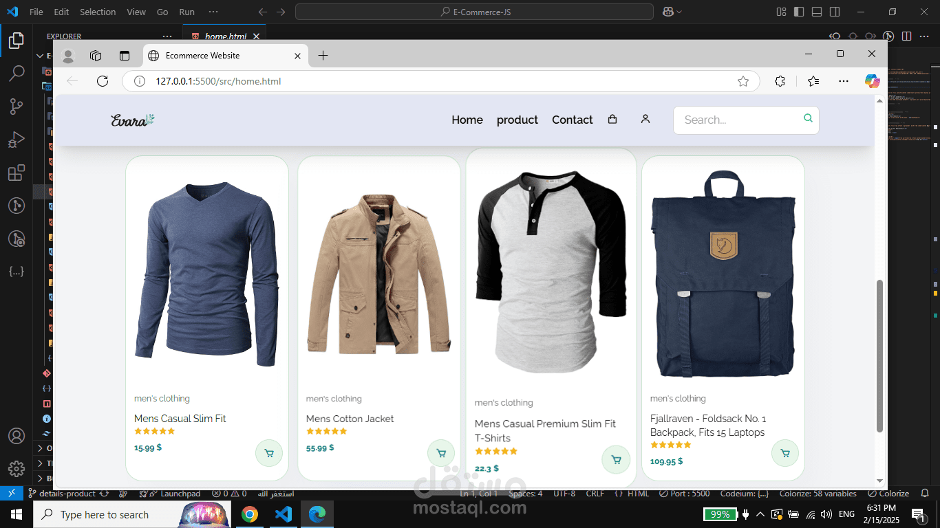Screen dimensions: 940x528
Task: Add page to favorites with star icon
Action: click(x=743, y=81)
